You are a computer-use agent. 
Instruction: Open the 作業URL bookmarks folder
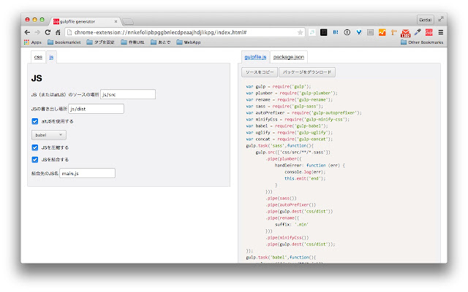click(132, 42)
